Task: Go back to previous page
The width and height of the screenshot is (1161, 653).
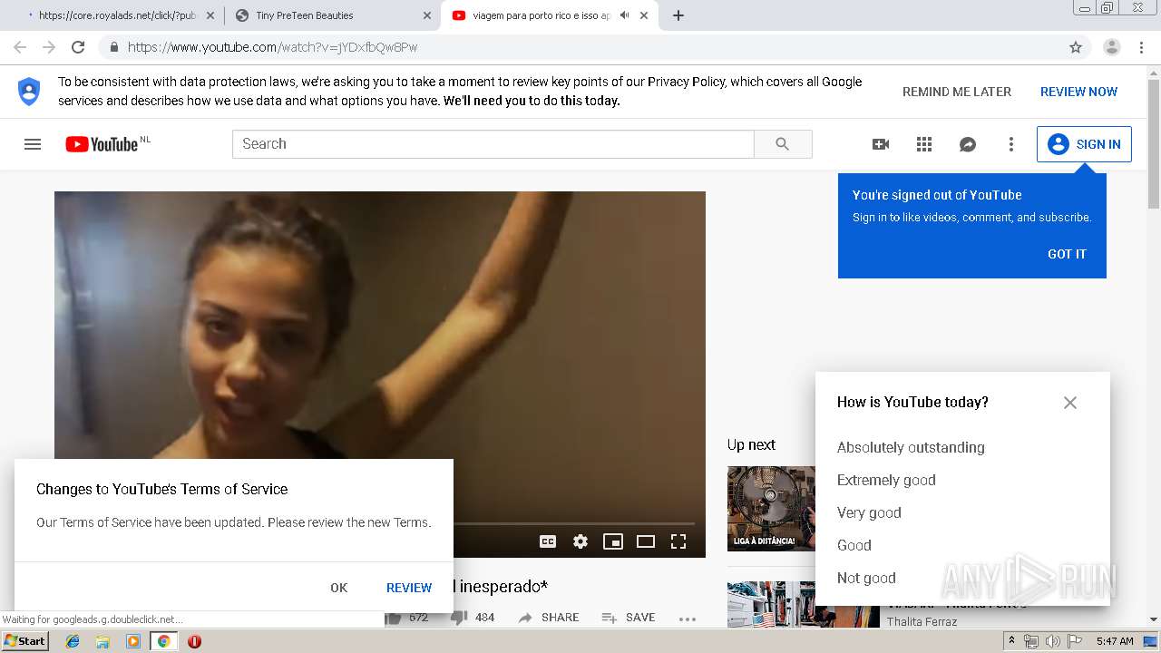Action: [x=20, y=47]
